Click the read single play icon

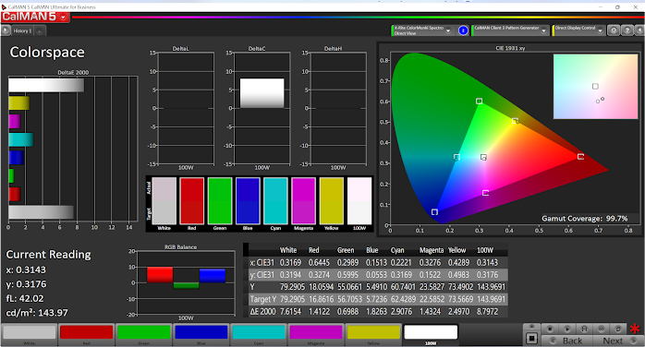(566, 329)
